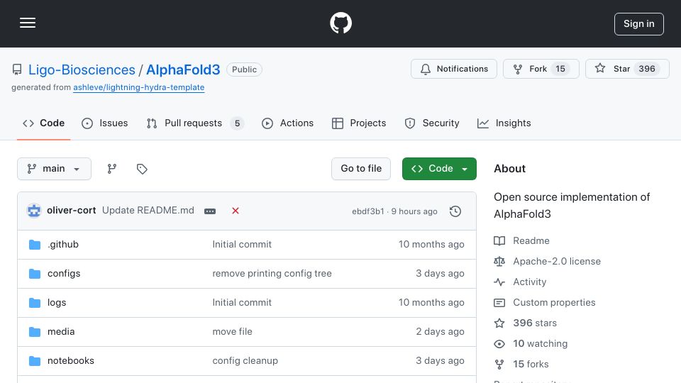Open the 'move file' commit message

(x=233, y=332)
